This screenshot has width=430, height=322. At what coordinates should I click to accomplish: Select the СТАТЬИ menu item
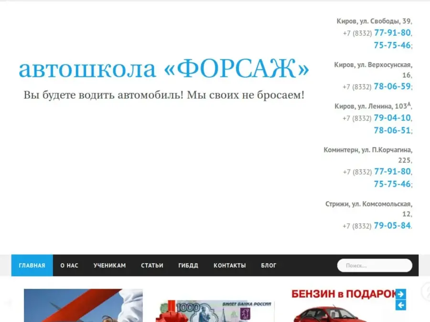click(152, 265)
